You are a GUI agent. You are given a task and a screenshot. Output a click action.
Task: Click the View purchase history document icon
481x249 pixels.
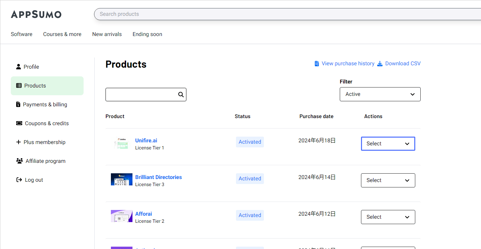point(317,64)
